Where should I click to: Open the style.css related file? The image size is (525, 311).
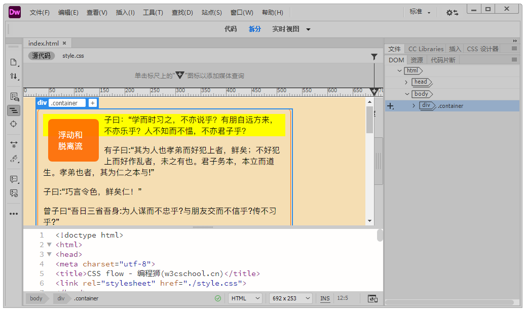[x=73, y=56]
